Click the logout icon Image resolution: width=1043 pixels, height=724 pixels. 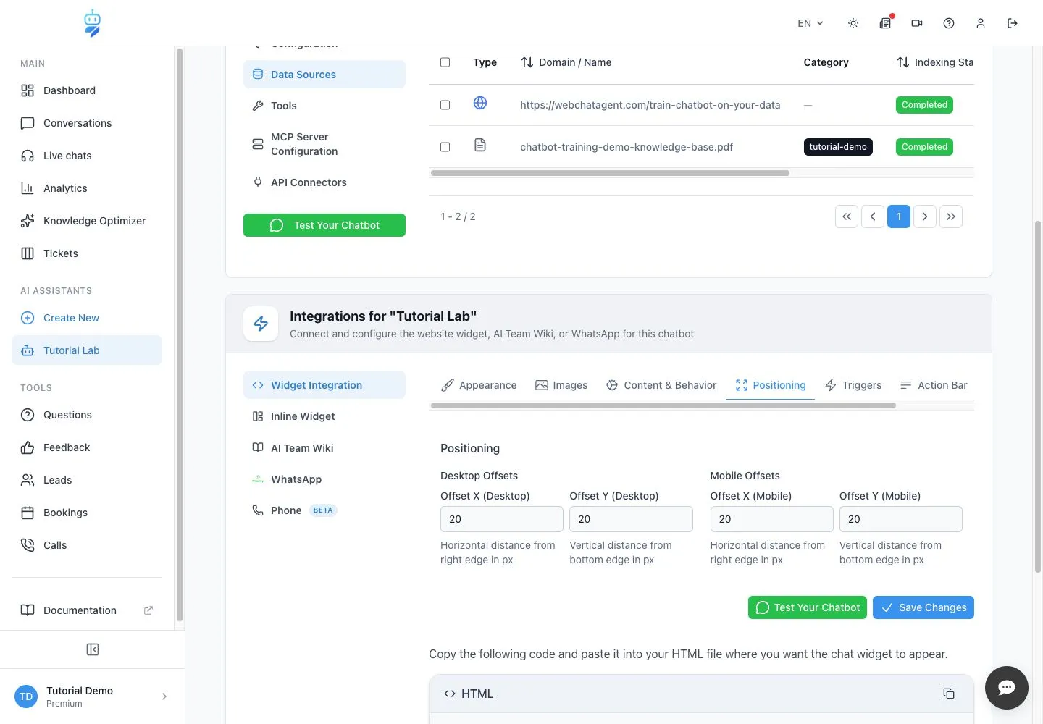(x=1013, y=23)
